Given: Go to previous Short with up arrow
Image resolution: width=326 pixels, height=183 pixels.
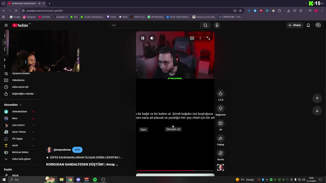Looking at the screenshot, I should click(x=317, y=98).
